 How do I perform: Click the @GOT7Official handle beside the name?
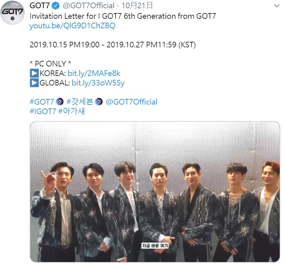87,6
